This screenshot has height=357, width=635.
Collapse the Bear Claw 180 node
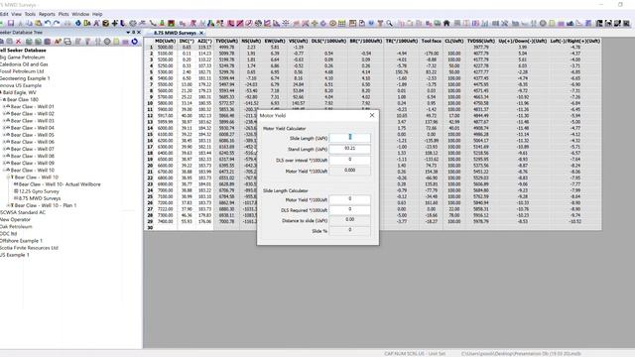[1, 99]
